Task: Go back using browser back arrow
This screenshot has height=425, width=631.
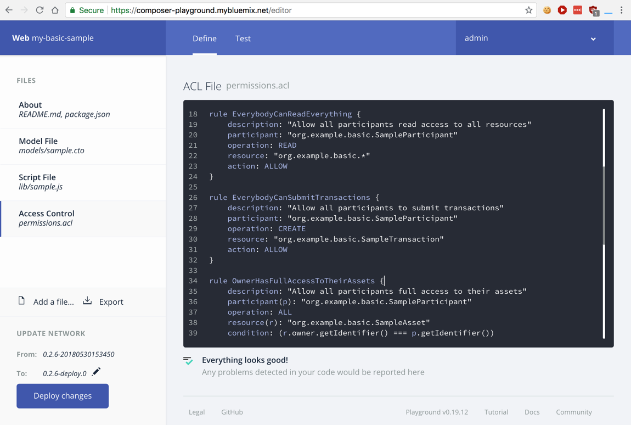Action: tap(9, 10)
